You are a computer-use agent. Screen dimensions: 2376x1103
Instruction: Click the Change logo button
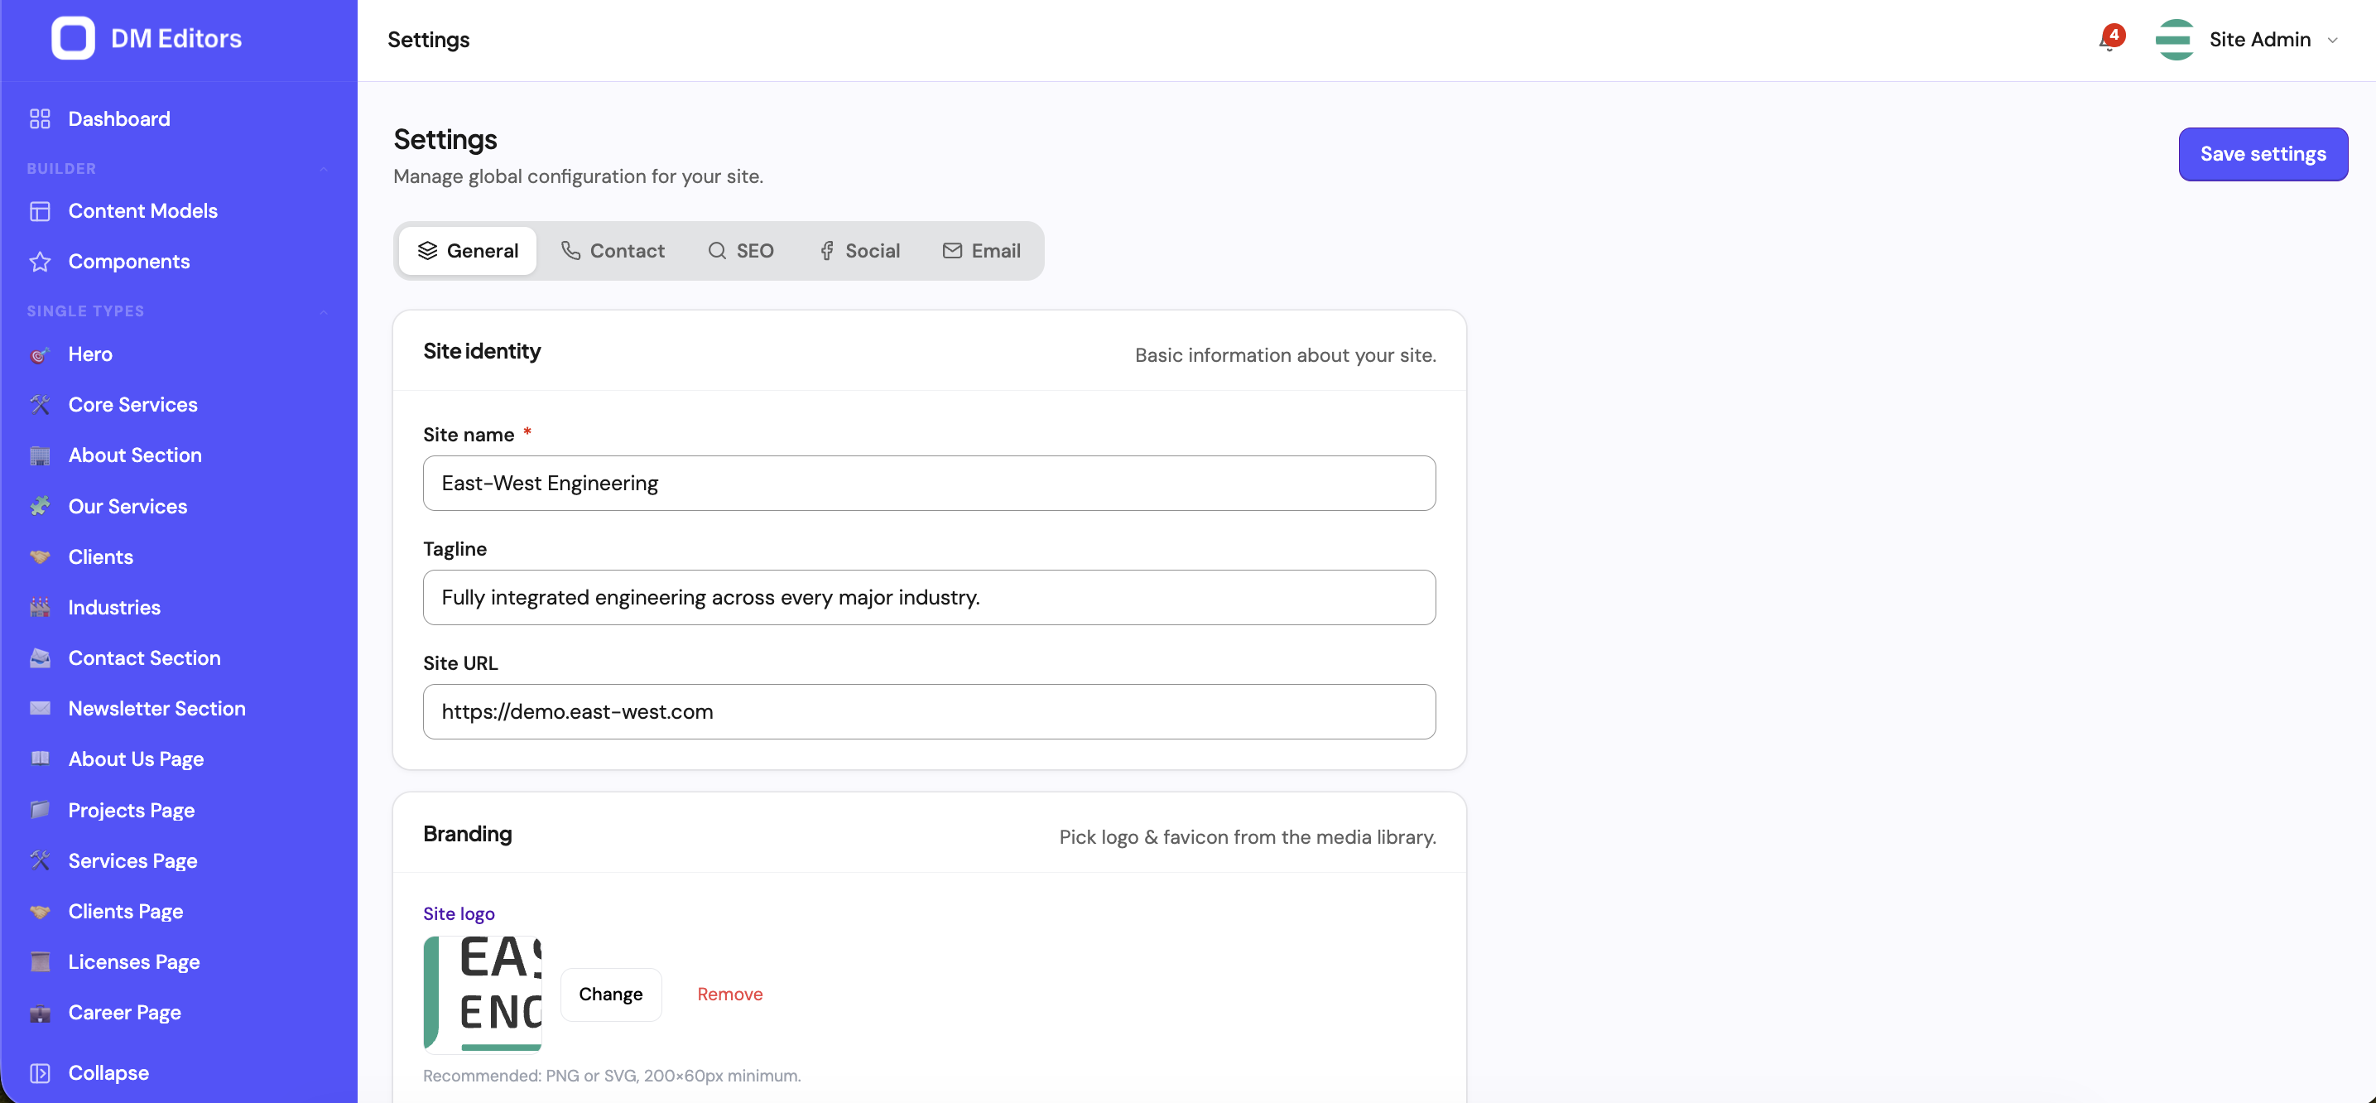611,995
